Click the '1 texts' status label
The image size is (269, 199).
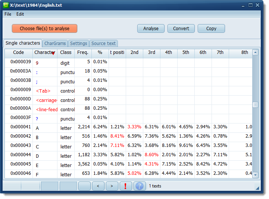(155, 186)
